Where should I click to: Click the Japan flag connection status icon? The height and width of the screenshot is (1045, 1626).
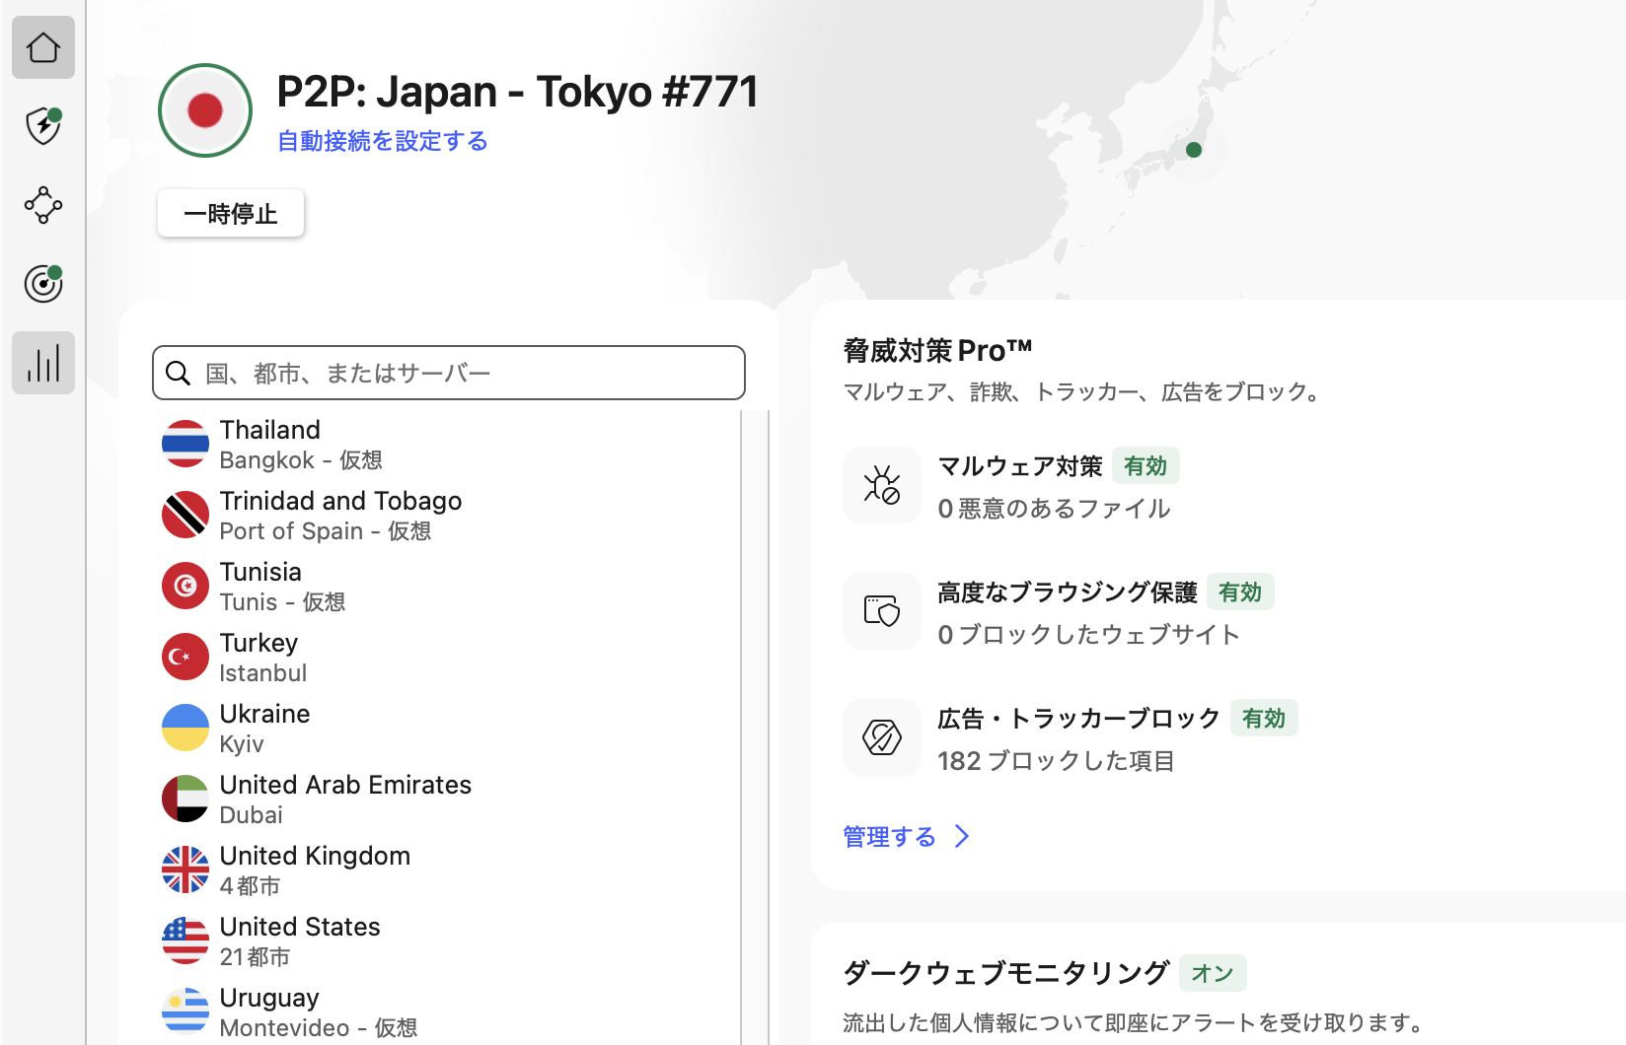click(x=205, y=110)
